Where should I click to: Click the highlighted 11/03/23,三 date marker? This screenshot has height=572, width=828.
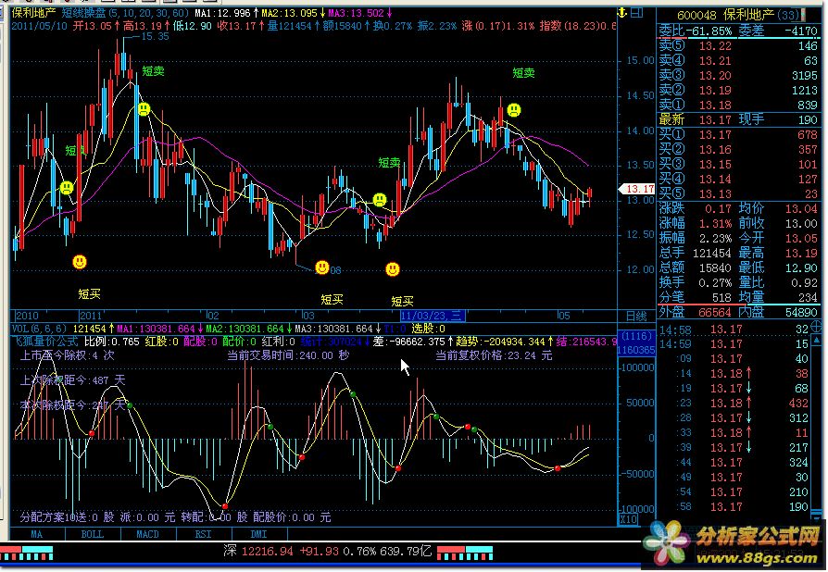pos(433,316)
